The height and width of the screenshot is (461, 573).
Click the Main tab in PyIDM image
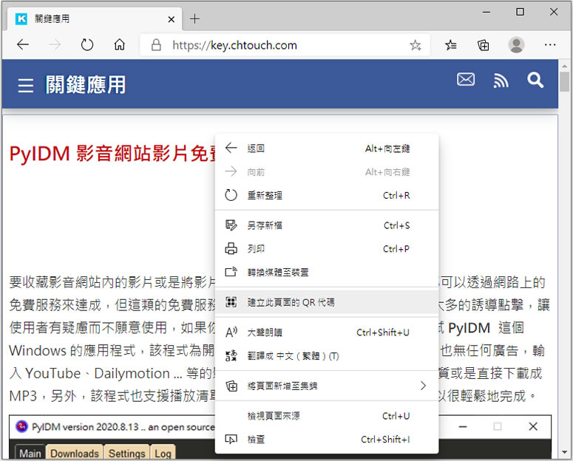click(x=30, y=453)
